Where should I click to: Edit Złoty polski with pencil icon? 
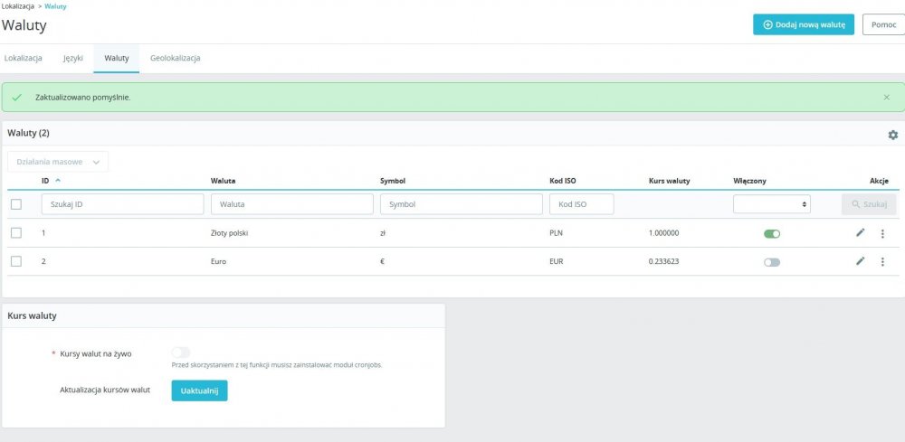[860, 232]
